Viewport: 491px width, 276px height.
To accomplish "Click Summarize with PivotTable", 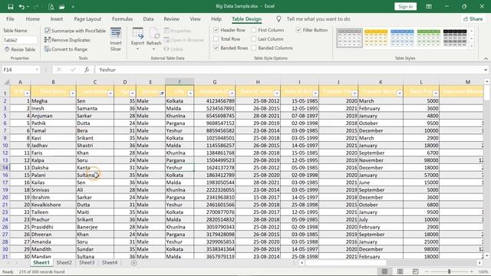I will [75, 31].
